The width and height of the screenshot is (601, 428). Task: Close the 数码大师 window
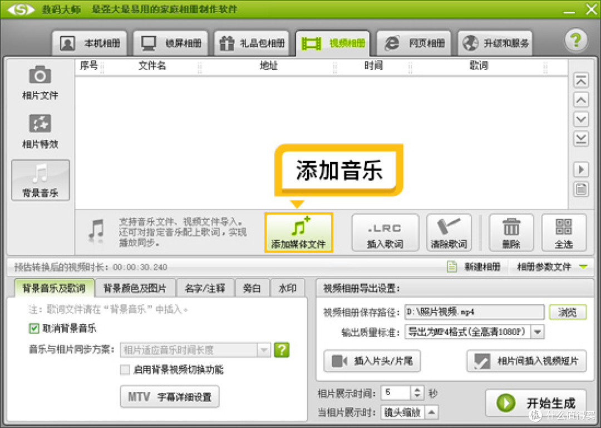click(591, 9)
